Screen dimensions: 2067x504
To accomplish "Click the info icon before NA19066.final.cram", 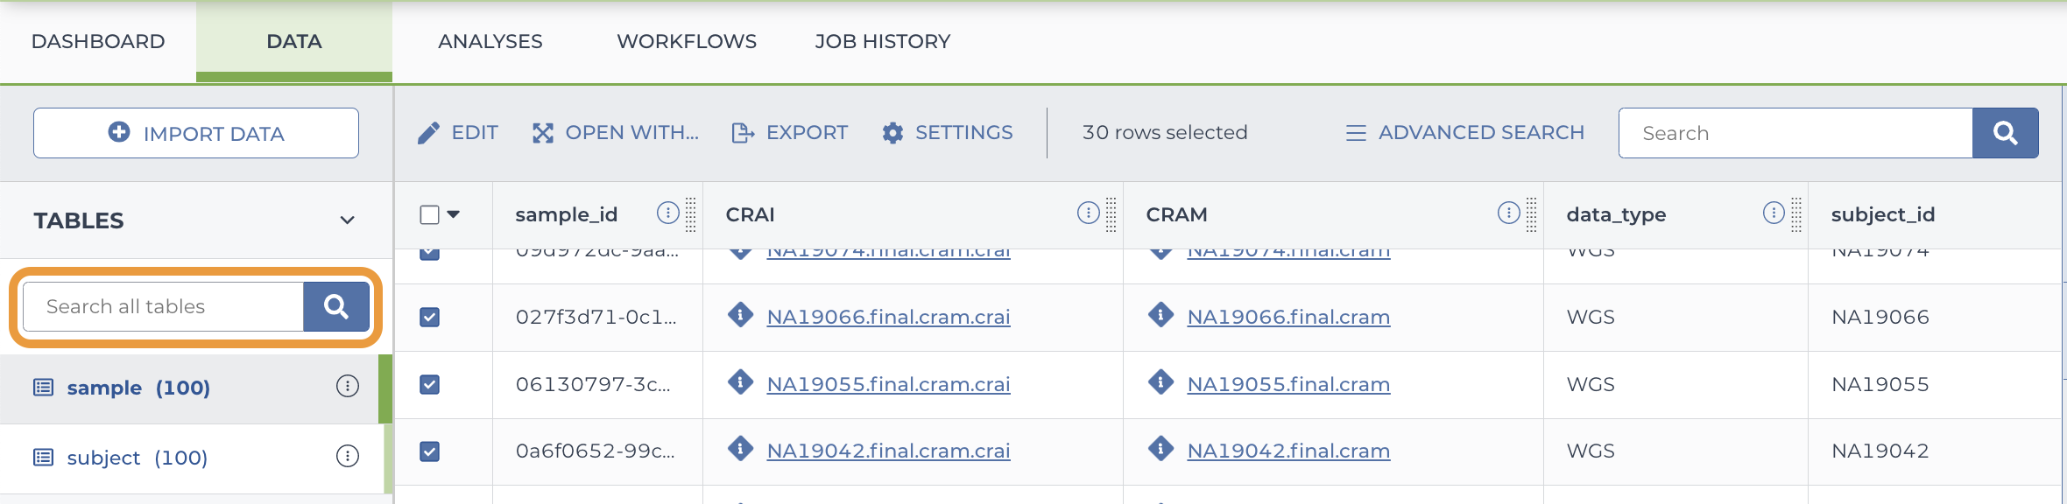I will [1161, 315].
